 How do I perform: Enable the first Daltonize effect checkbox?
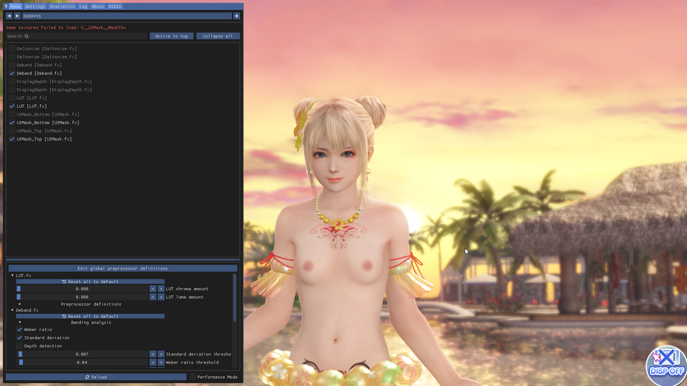click(x=12, y=49)
